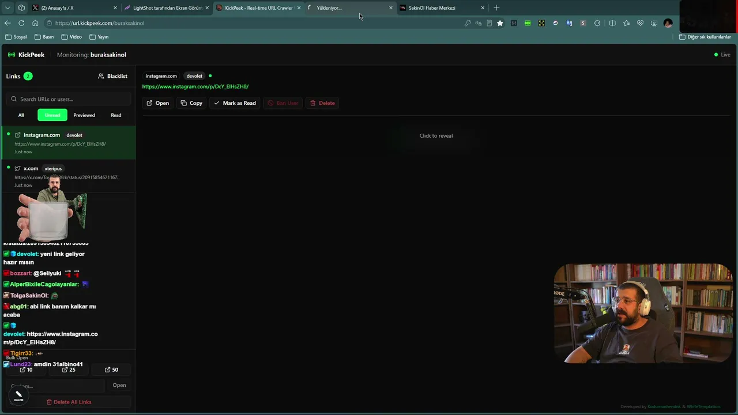Delete All Links
This screenshot has height=415, width=738.
click(69, 402)
